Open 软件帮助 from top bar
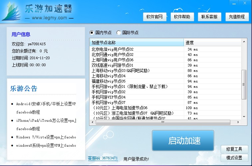The height and width of the screenshot is (166, 252). tap(182, 17)
